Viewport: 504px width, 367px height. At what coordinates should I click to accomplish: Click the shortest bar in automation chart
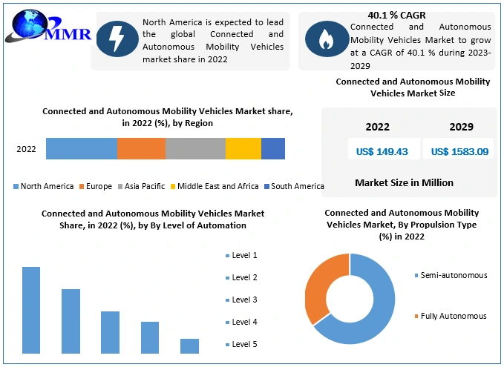click(x=189, y=346)
